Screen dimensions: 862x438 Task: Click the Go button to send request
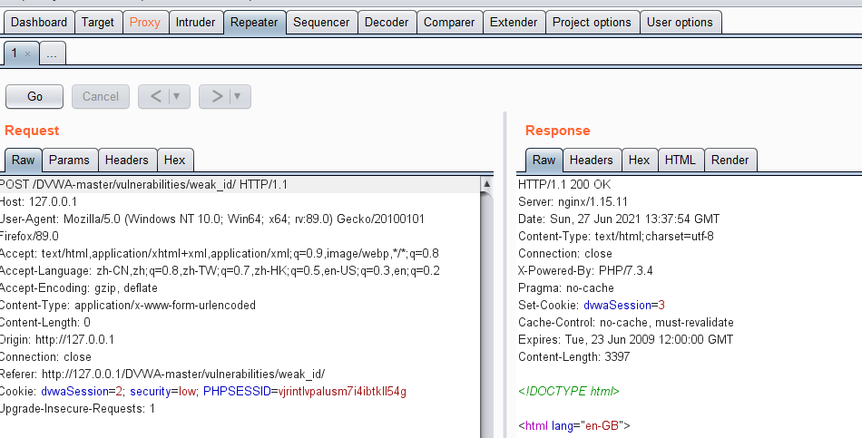[x=34, y=96]
